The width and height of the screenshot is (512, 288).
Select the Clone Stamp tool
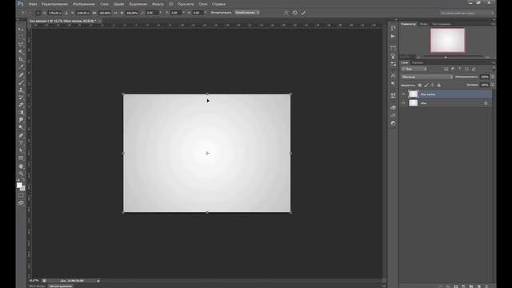click(21, 90)
